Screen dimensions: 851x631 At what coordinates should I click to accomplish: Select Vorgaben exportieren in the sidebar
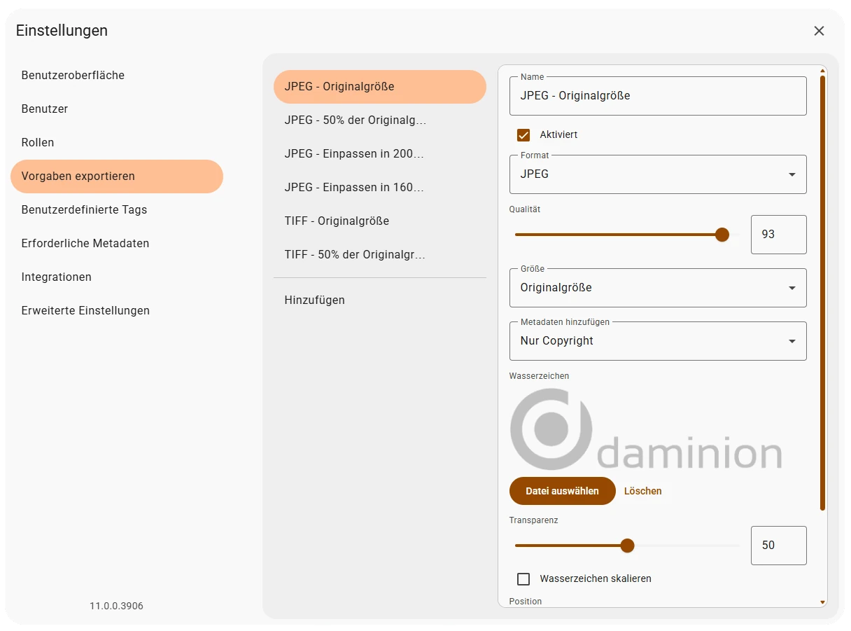117,176
